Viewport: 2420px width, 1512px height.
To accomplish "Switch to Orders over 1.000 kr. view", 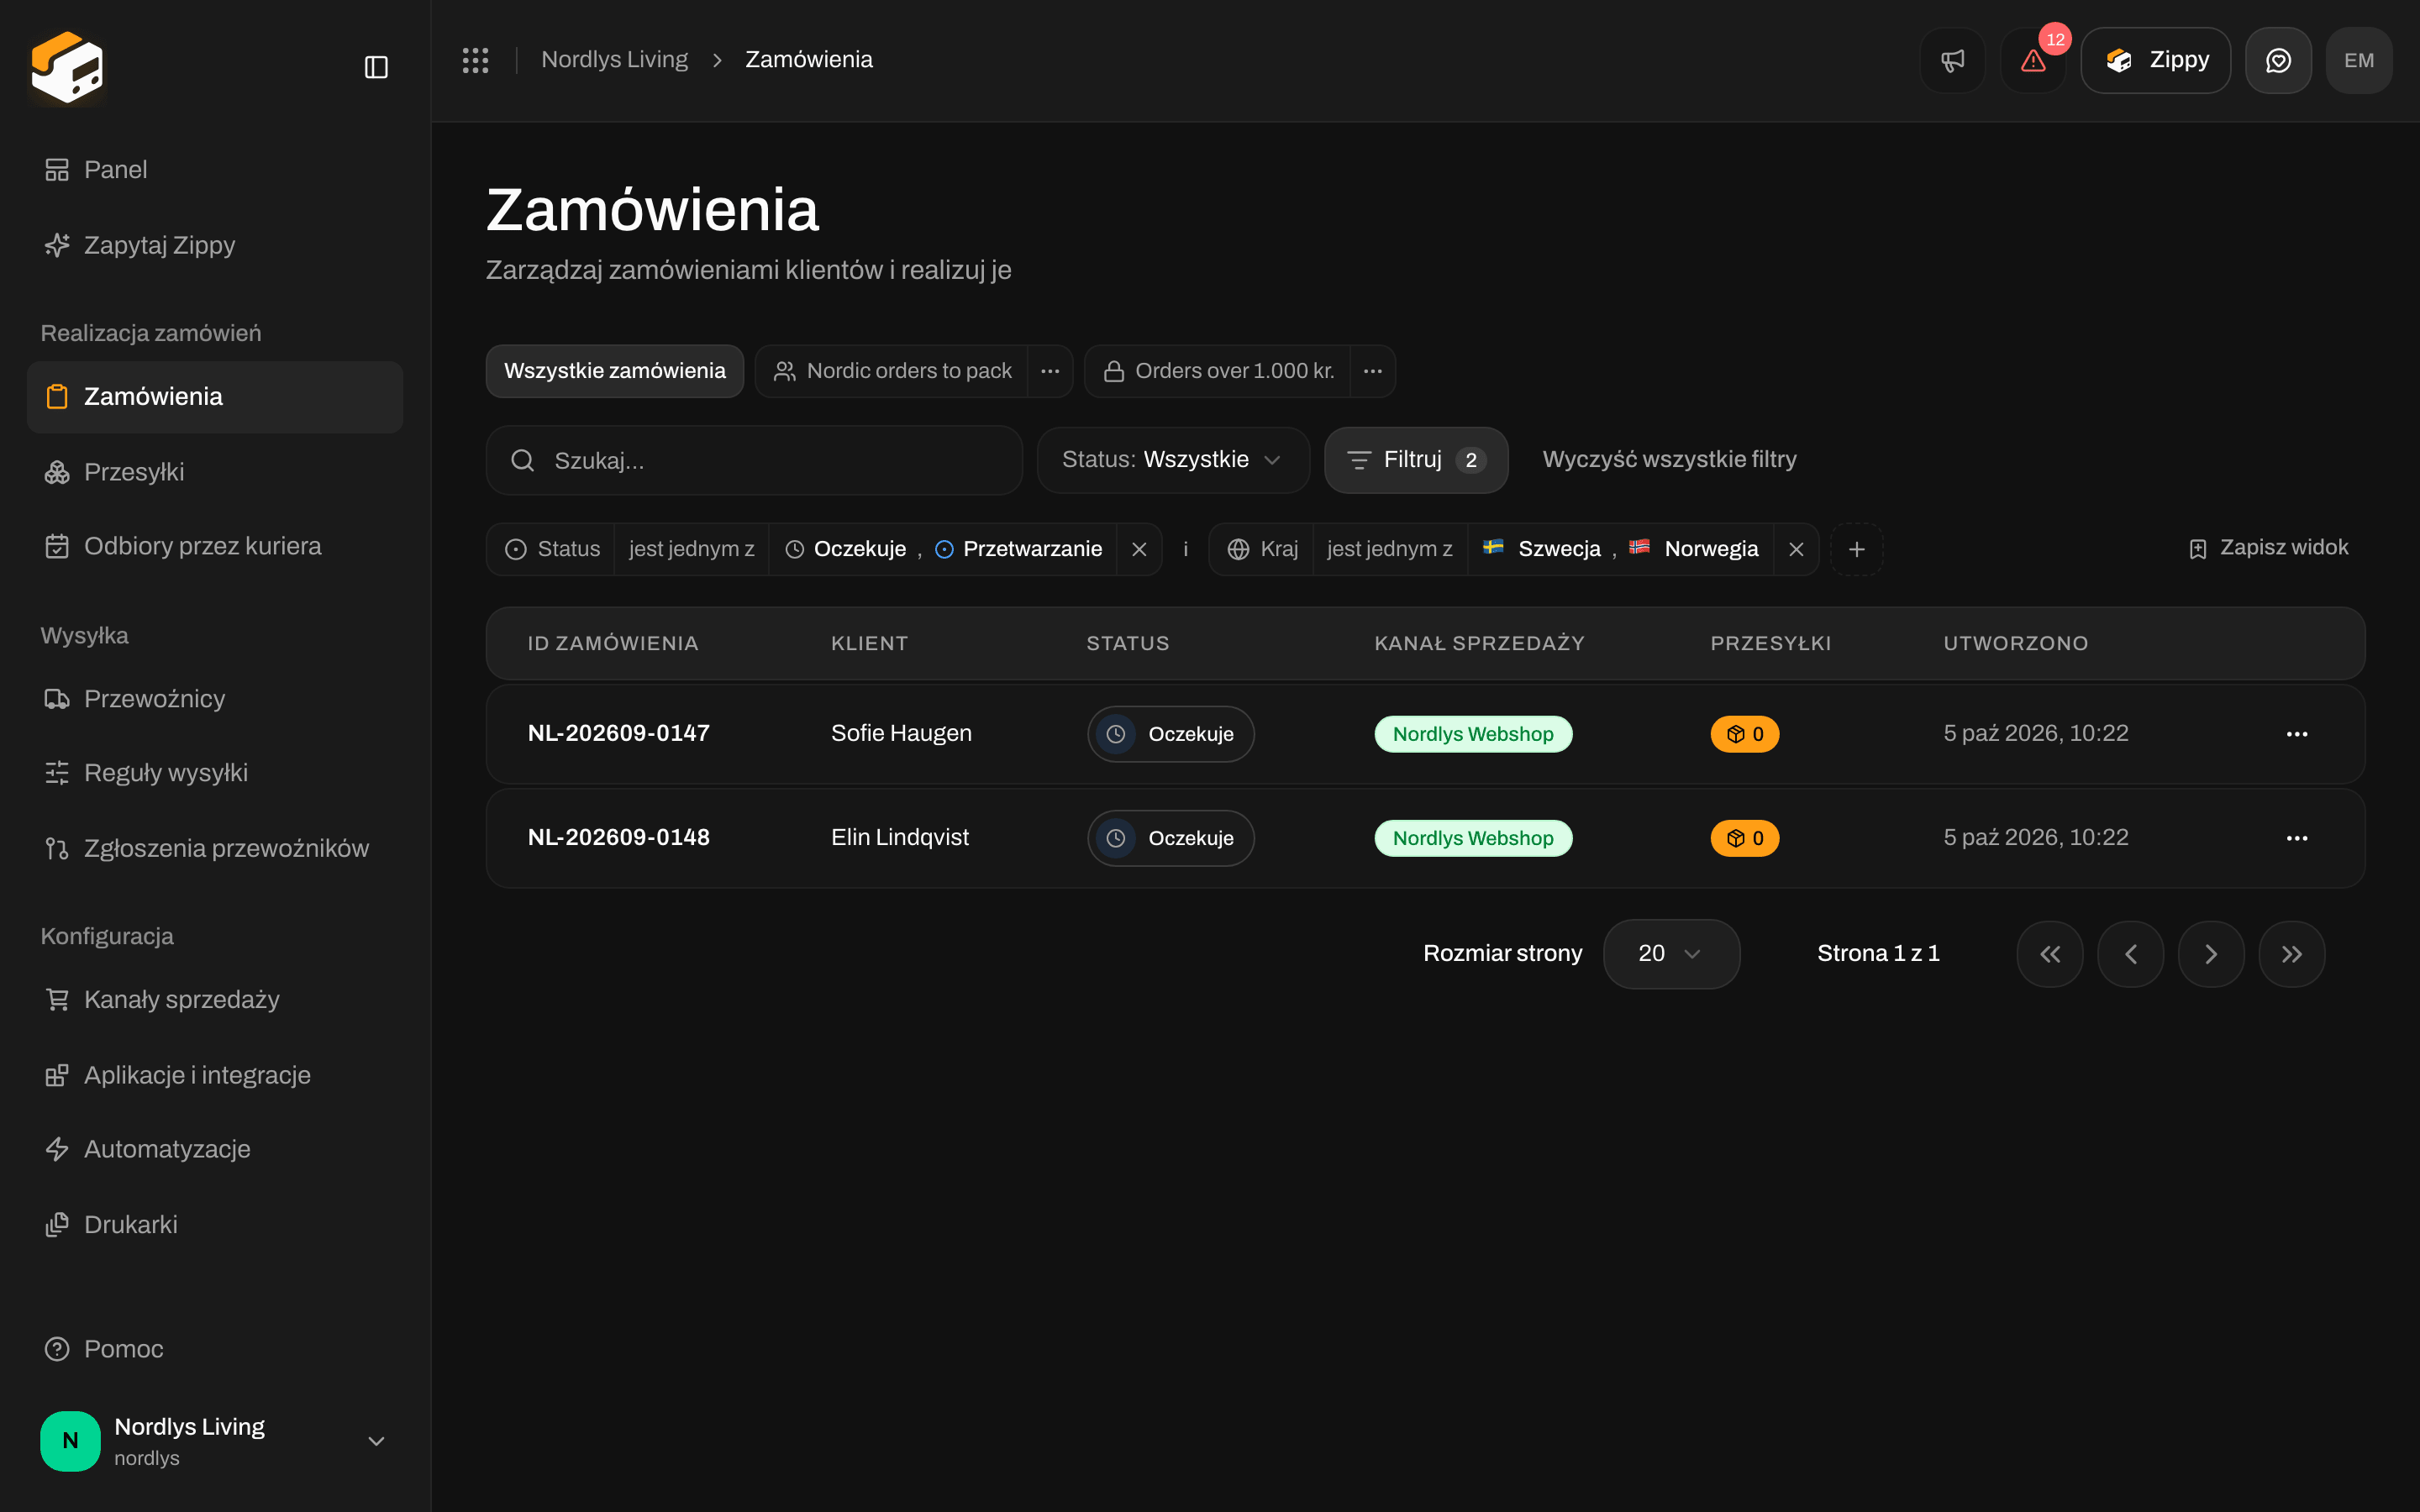I will coord(1218,371).
